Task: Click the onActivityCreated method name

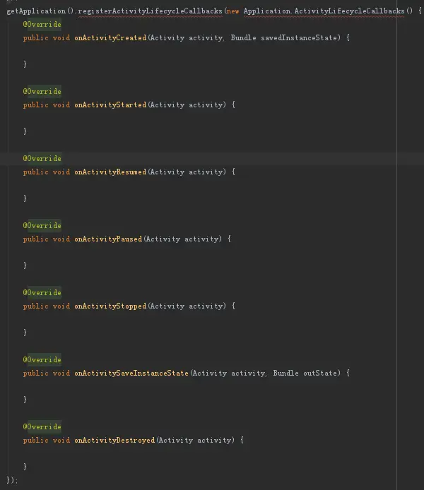Action: (110, 38)
